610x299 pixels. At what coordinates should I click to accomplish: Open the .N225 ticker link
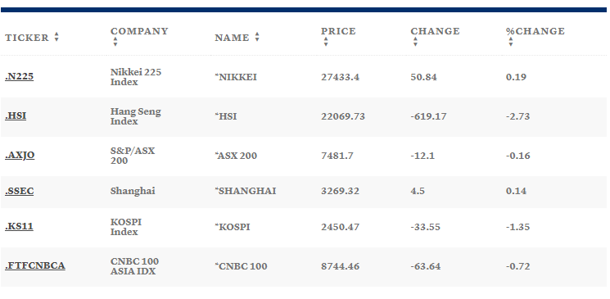(19, 77)
